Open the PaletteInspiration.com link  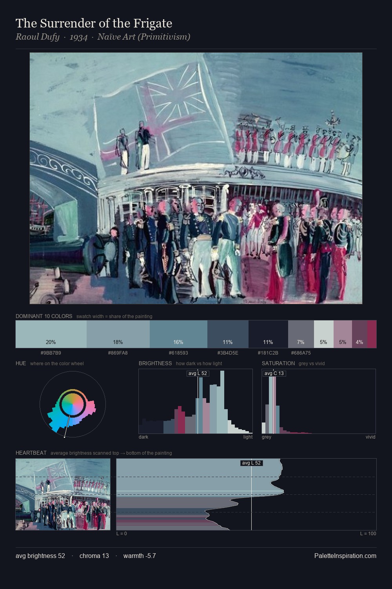point(345,556)
